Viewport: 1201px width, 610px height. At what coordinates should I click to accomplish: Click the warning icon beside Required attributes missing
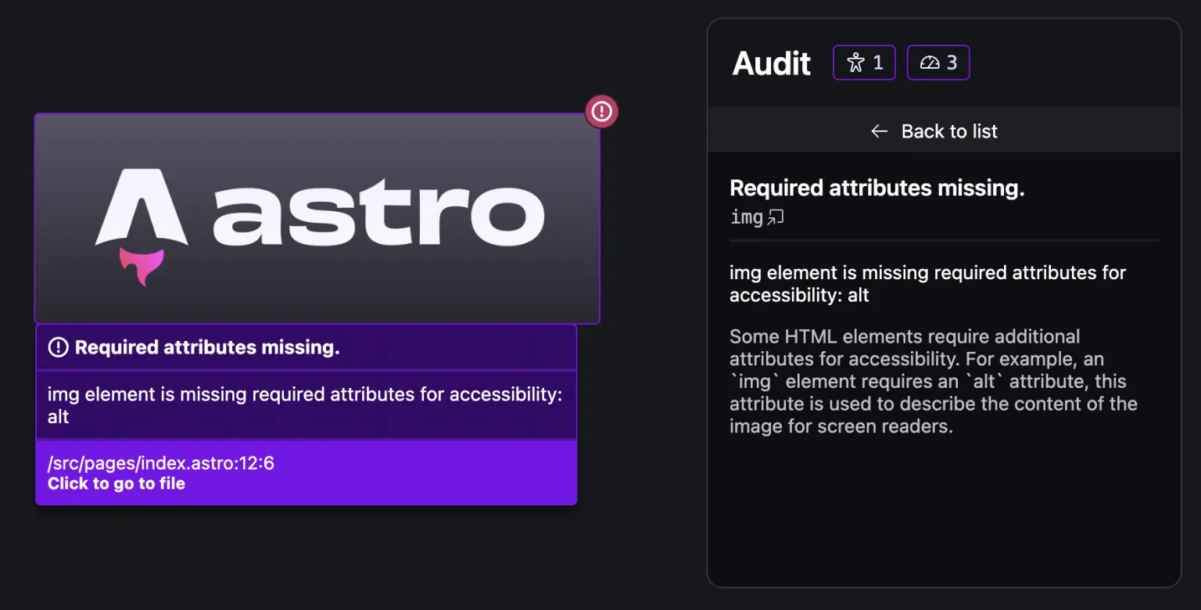[x=58, y=346]
